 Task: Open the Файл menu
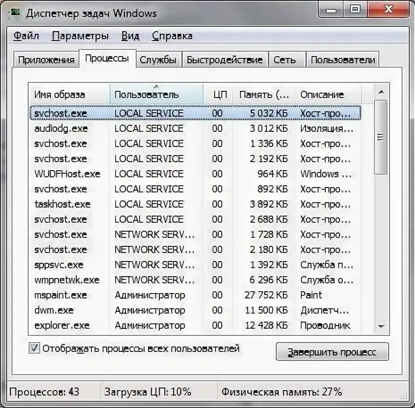pyautogui.click(x=26, y=36)
